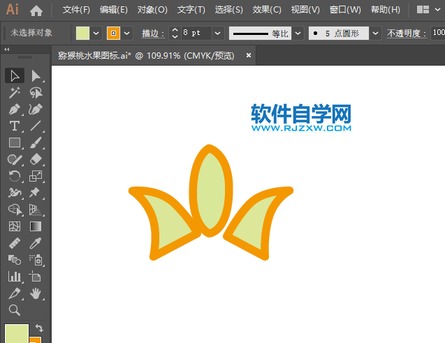Select the Hand tool
The height and width of the screenshot is (343, 445).
(36, 293)
